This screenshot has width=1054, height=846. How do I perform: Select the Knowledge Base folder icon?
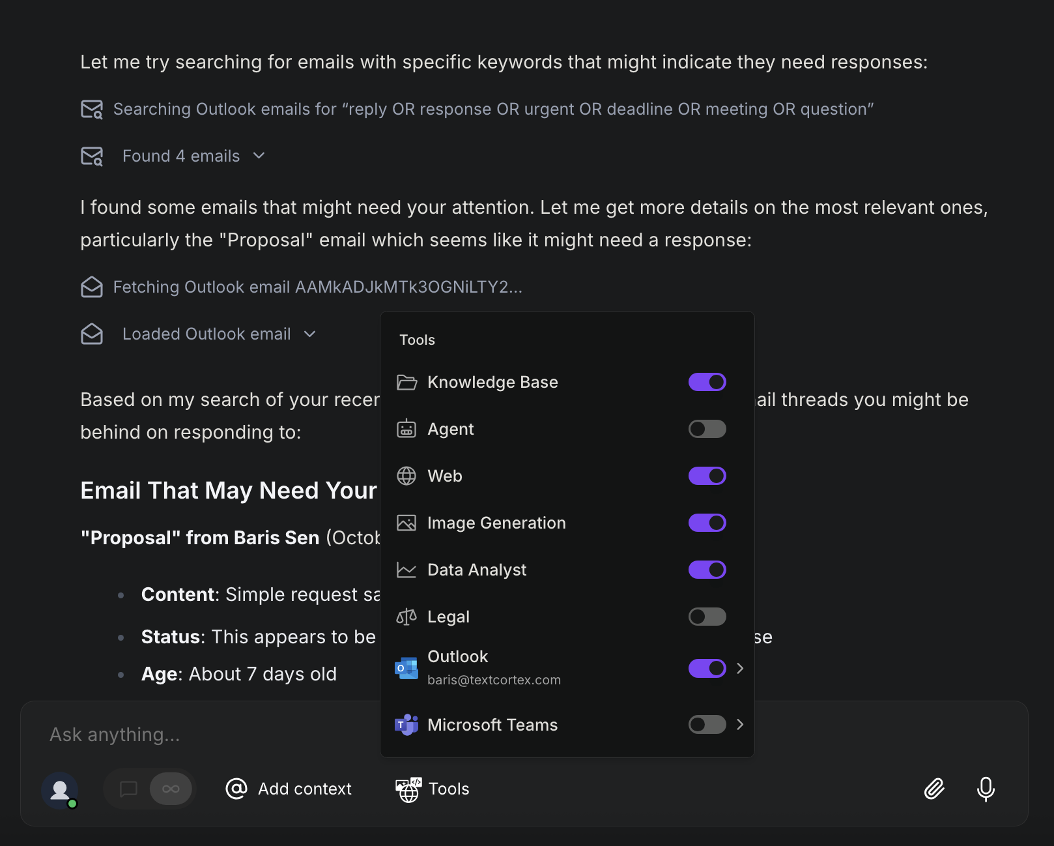[x=406, y=382]
